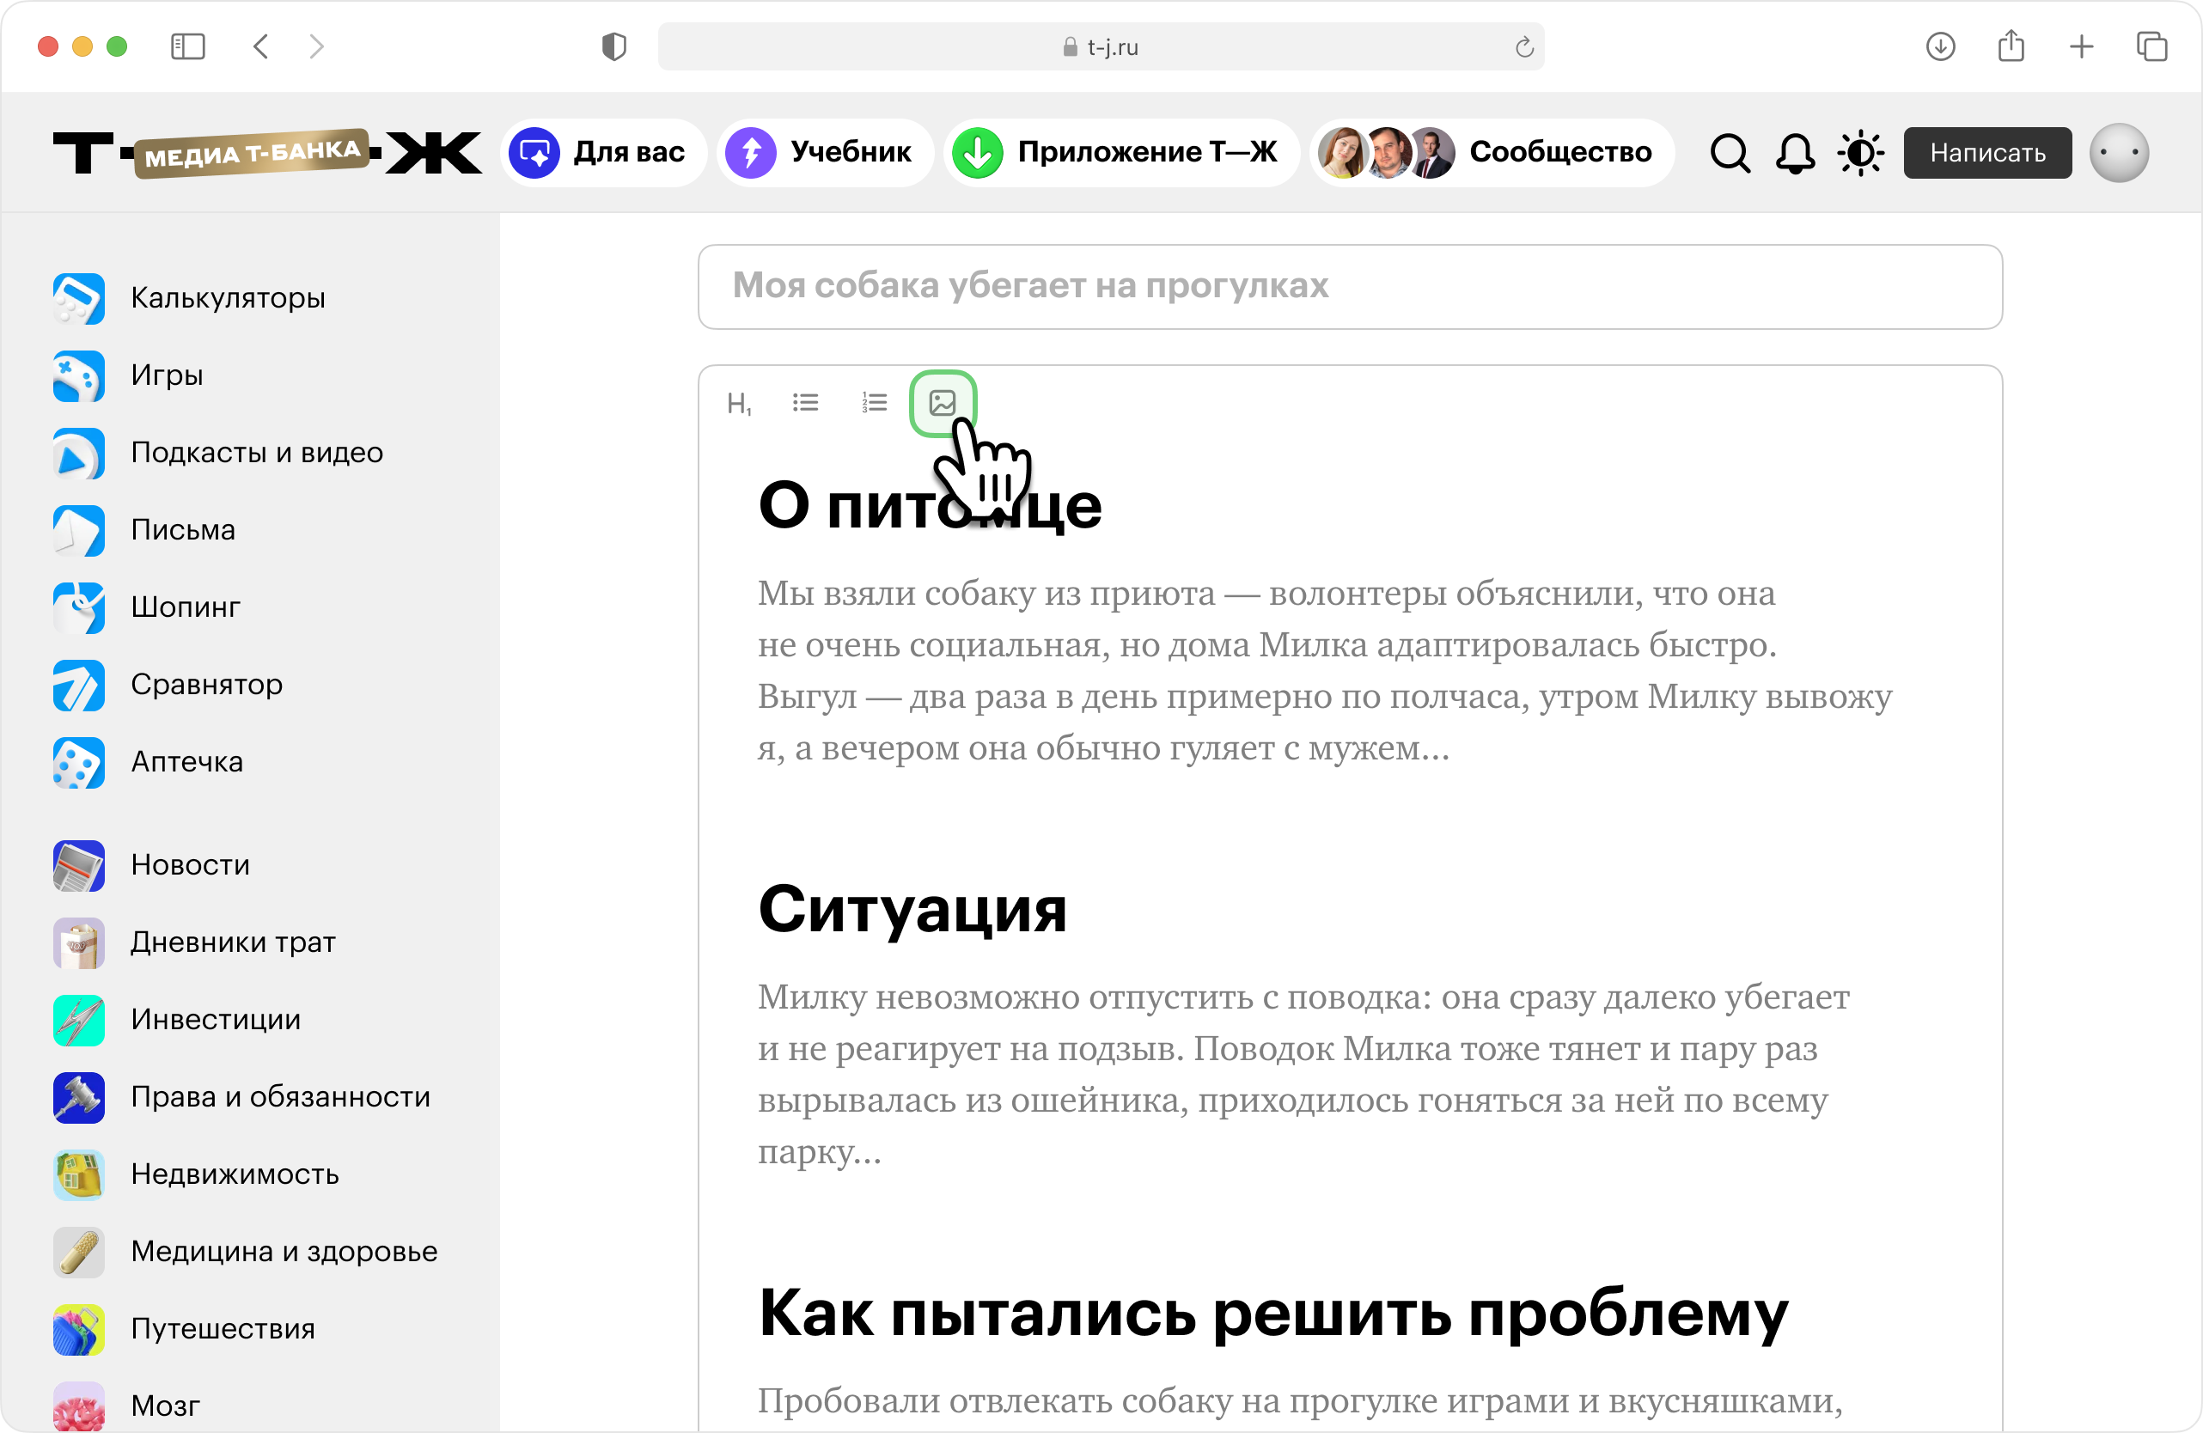Viewport: 2203px width, 1433px height.
Task: Go to Сообщество tab
Action: [x=1492, y=153]
